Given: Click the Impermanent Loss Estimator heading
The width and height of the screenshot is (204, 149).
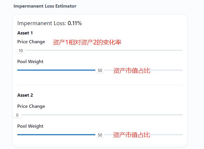Looking at the screenshot, I should click(x=45, y=6).
